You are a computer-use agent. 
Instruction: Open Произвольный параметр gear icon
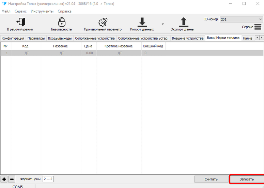tap(103, 22)
